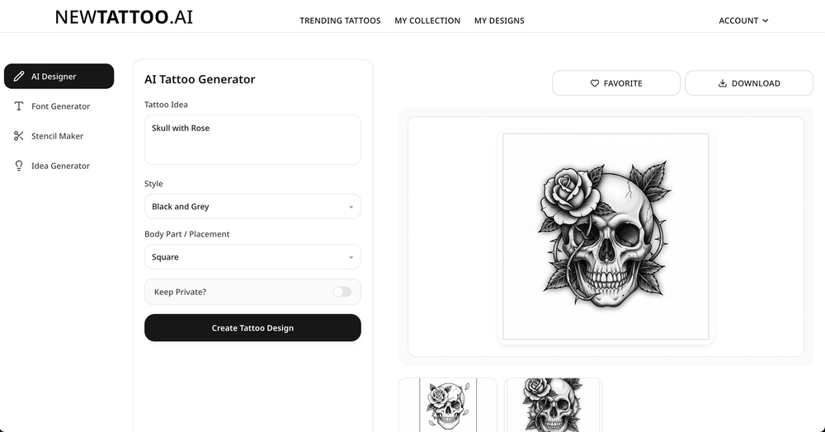Open the Style dropdown

pyautogui.click(x=252, y=207)
